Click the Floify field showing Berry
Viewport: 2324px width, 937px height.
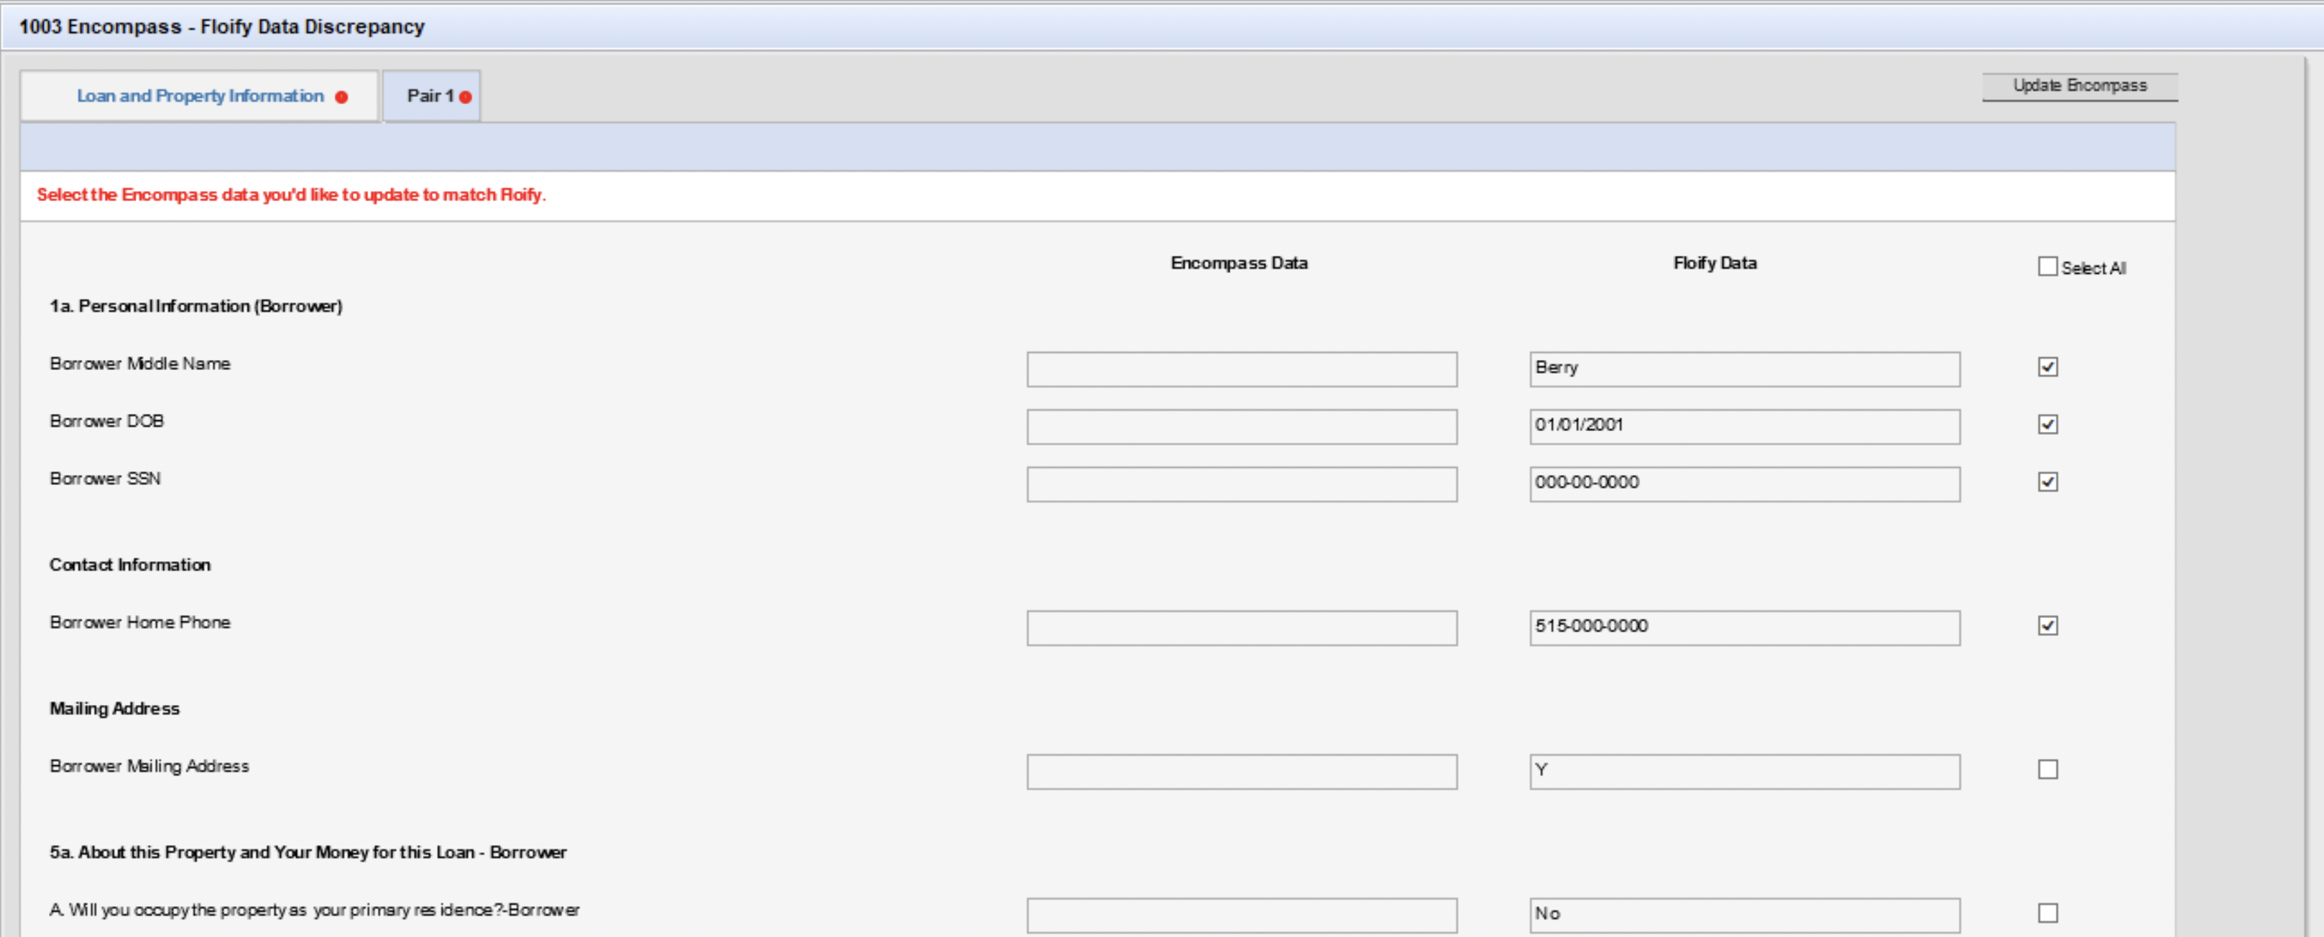(x=1743, y=368)
